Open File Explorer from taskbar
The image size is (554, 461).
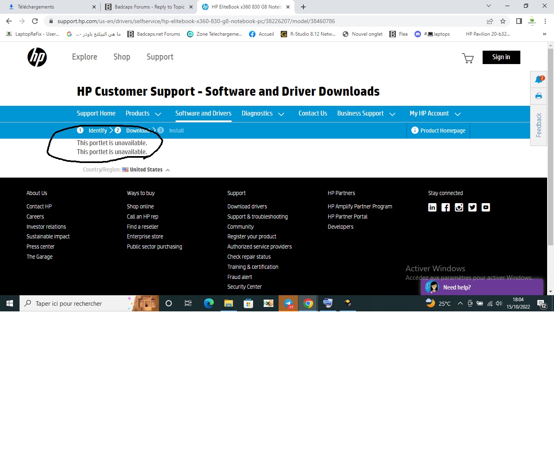point(229,303)
